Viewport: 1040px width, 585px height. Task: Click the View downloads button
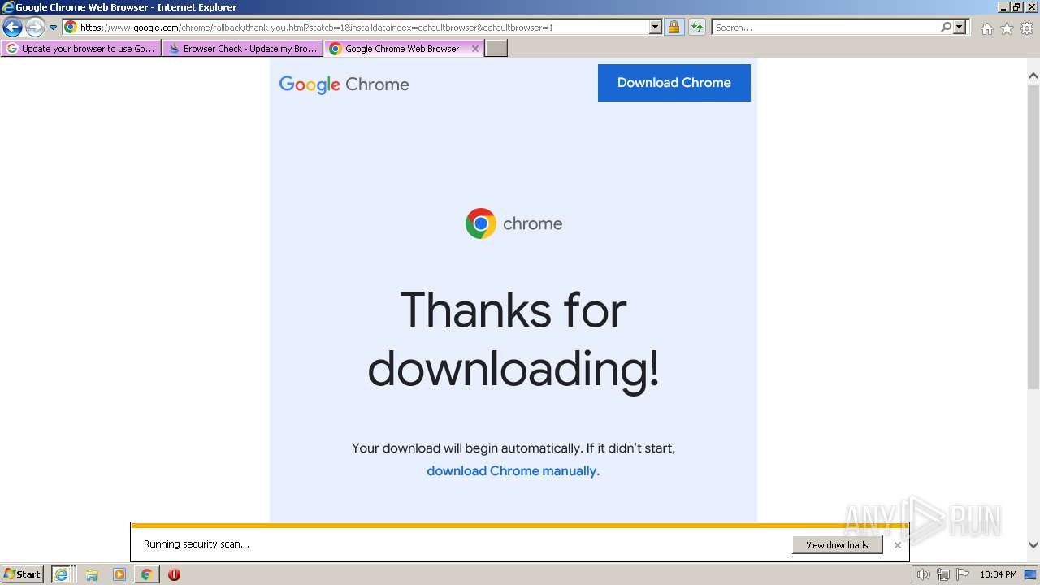click(837, 545)
